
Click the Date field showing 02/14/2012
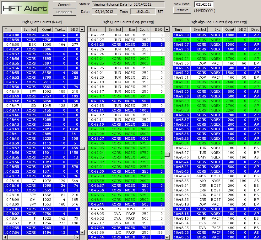coord(104,12)
